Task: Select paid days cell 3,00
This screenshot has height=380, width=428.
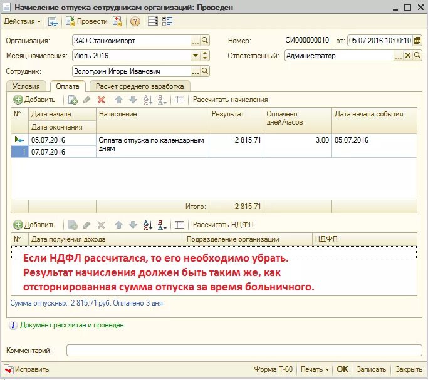Action: pos(298,145)
